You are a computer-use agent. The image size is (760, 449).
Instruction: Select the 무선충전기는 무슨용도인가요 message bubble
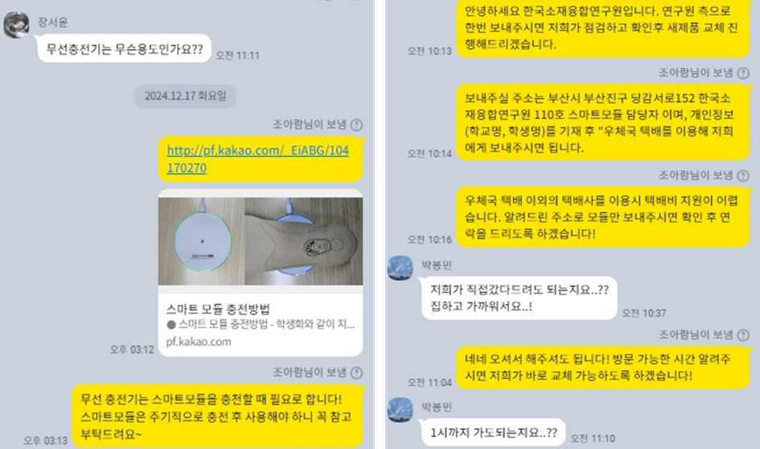125,49
